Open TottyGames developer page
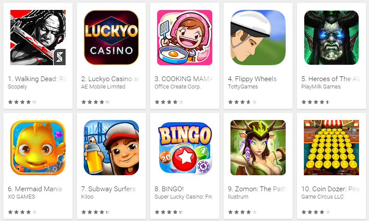 pos(243,87)
